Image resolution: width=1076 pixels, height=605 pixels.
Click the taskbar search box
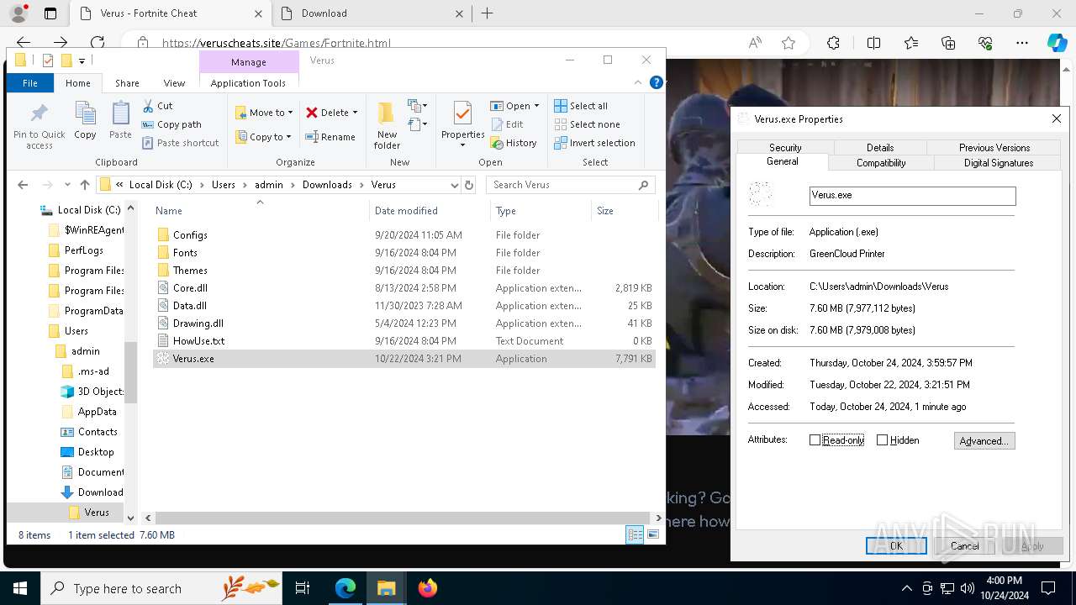point(161,588)
